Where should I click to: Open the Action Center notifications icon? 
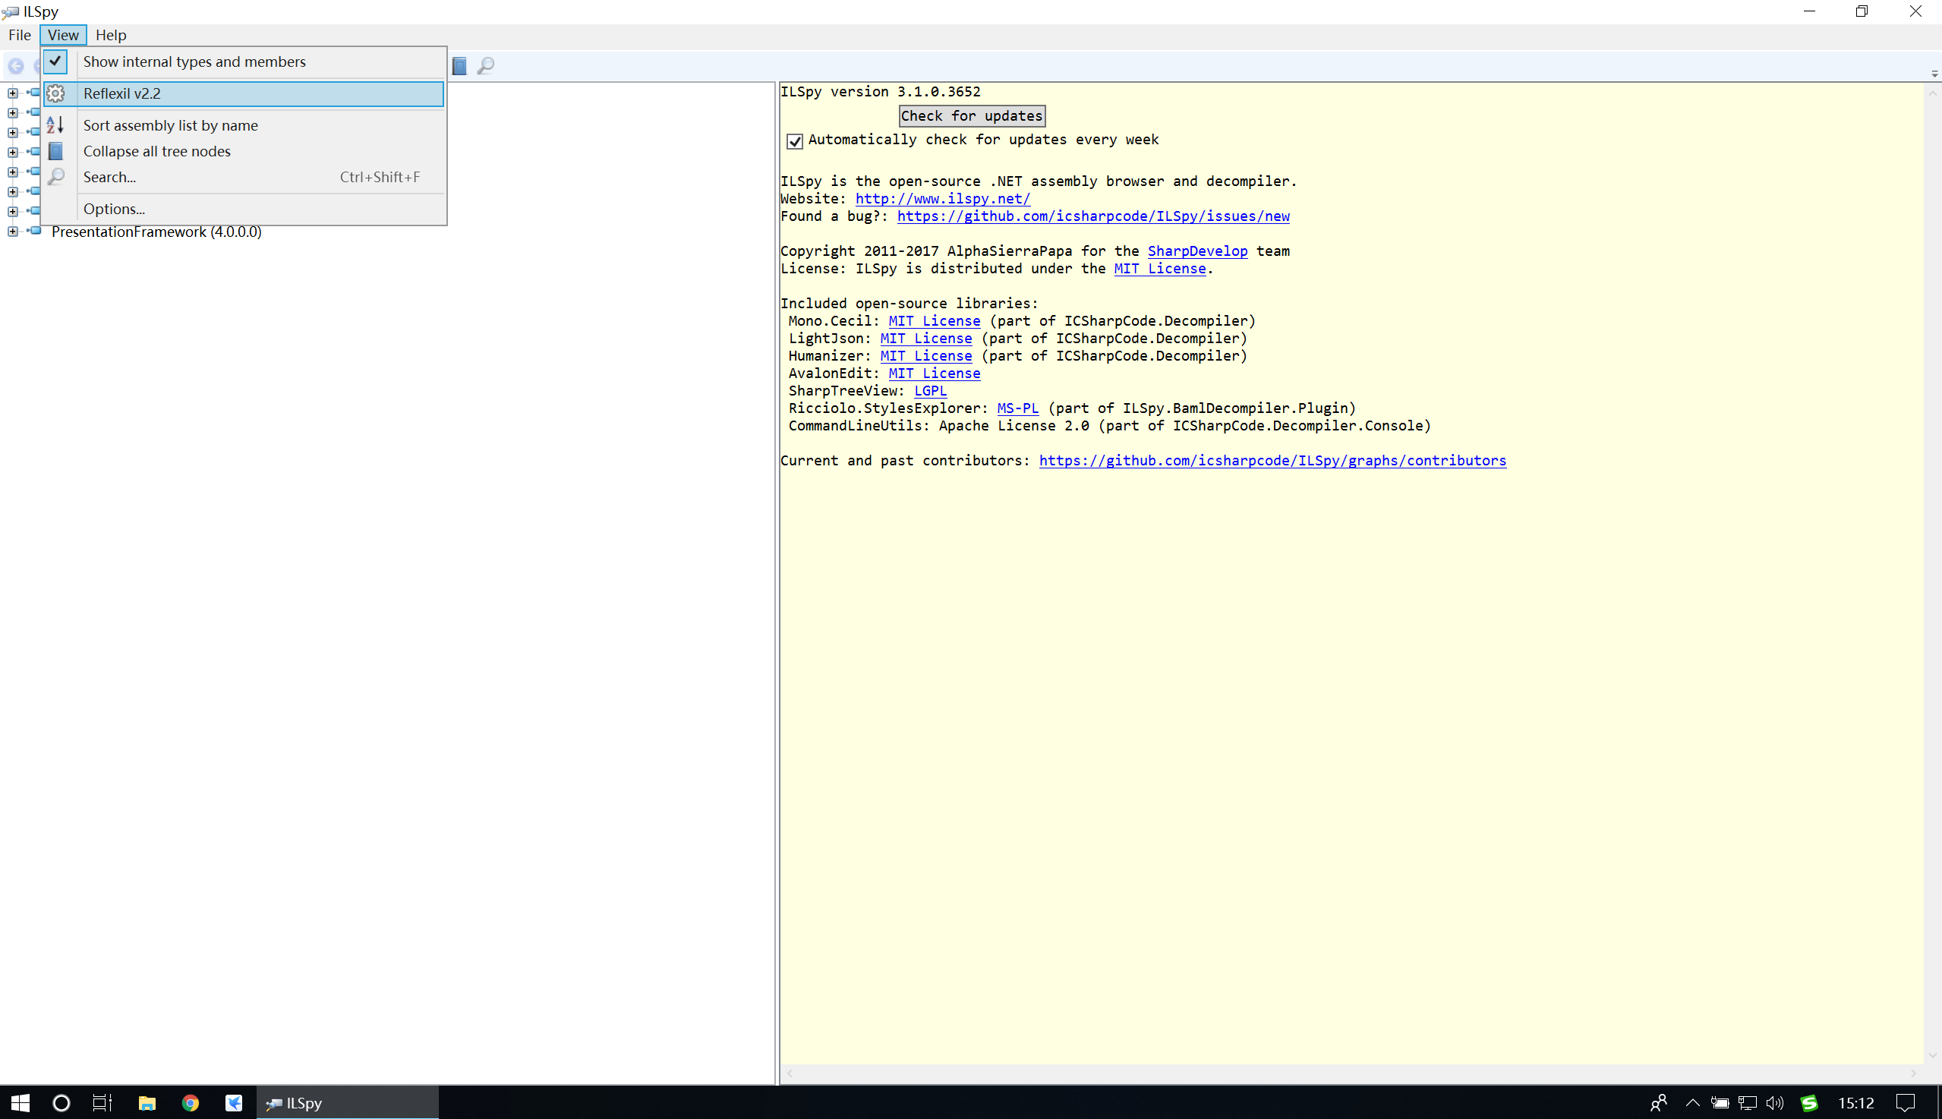point(1906,1103)
